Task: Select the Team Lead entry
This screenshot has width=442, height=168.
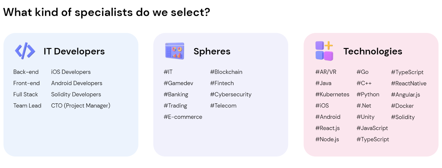Action: (27, 106)
